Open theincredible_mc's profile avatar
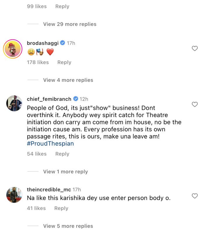Screen dimensions: 210x234 point(14,195)
